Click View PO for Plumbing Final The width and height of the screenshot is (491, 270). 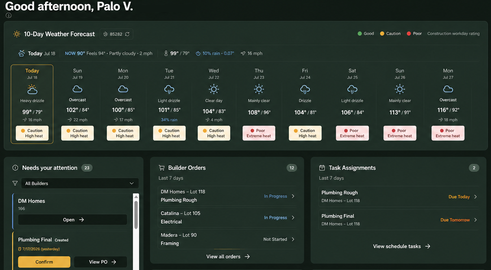[x=100, y=262]
